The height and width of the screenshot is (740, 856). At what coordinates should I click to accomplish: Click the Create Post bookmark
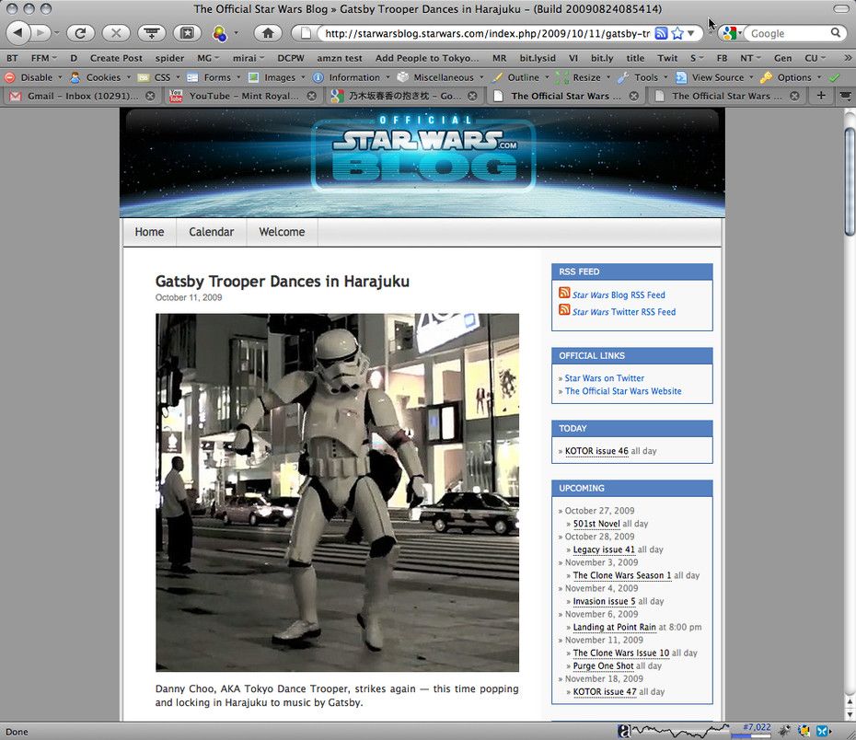click(x=116, y=58)
